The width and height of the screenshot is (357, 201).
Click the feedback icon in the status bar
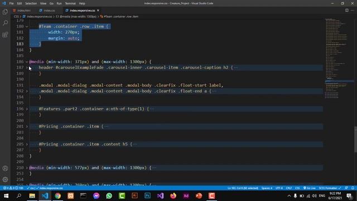[346, 188]
